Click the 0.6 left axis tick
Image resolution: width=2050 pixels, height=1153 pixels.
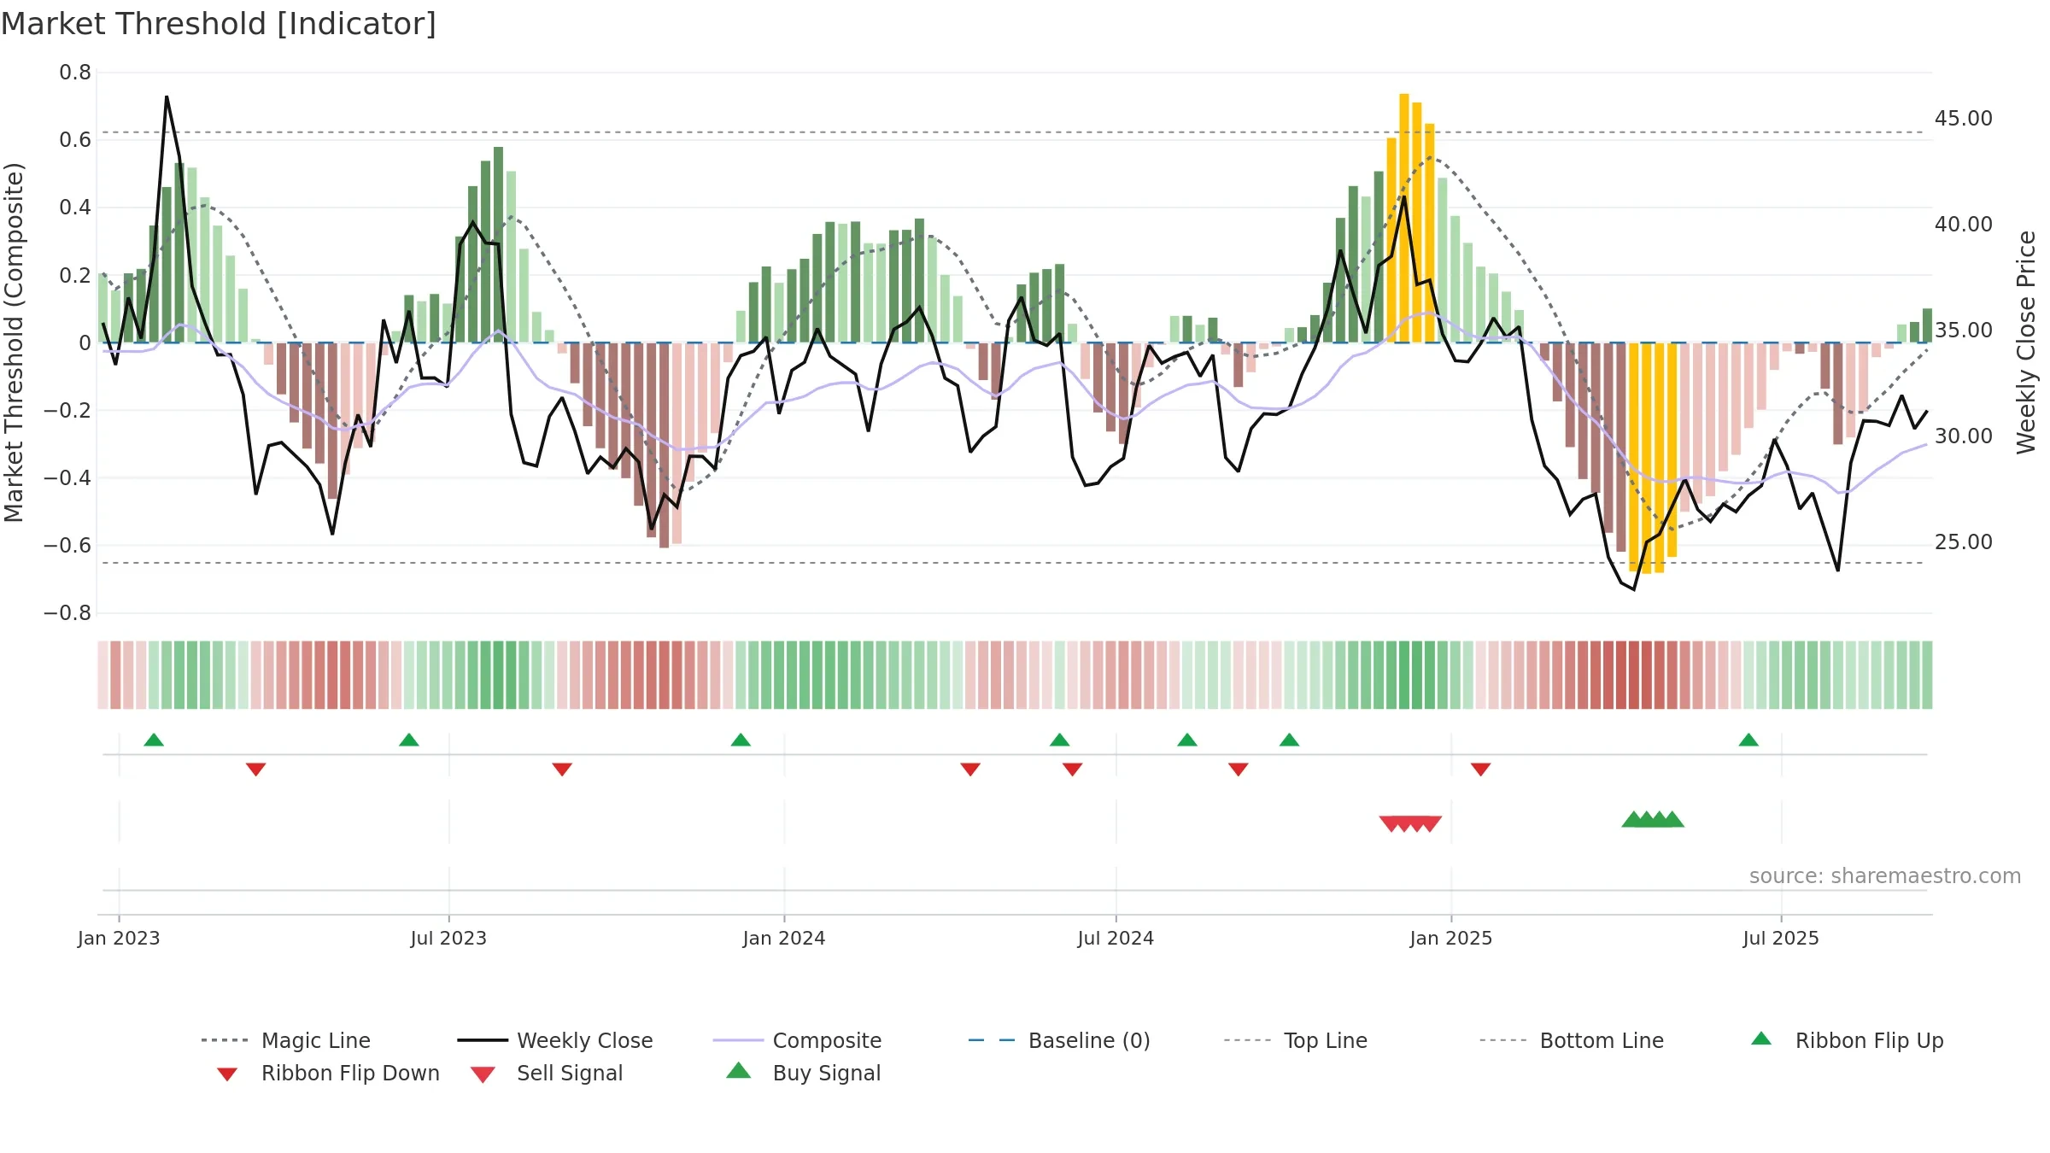[x=75, y=140]
